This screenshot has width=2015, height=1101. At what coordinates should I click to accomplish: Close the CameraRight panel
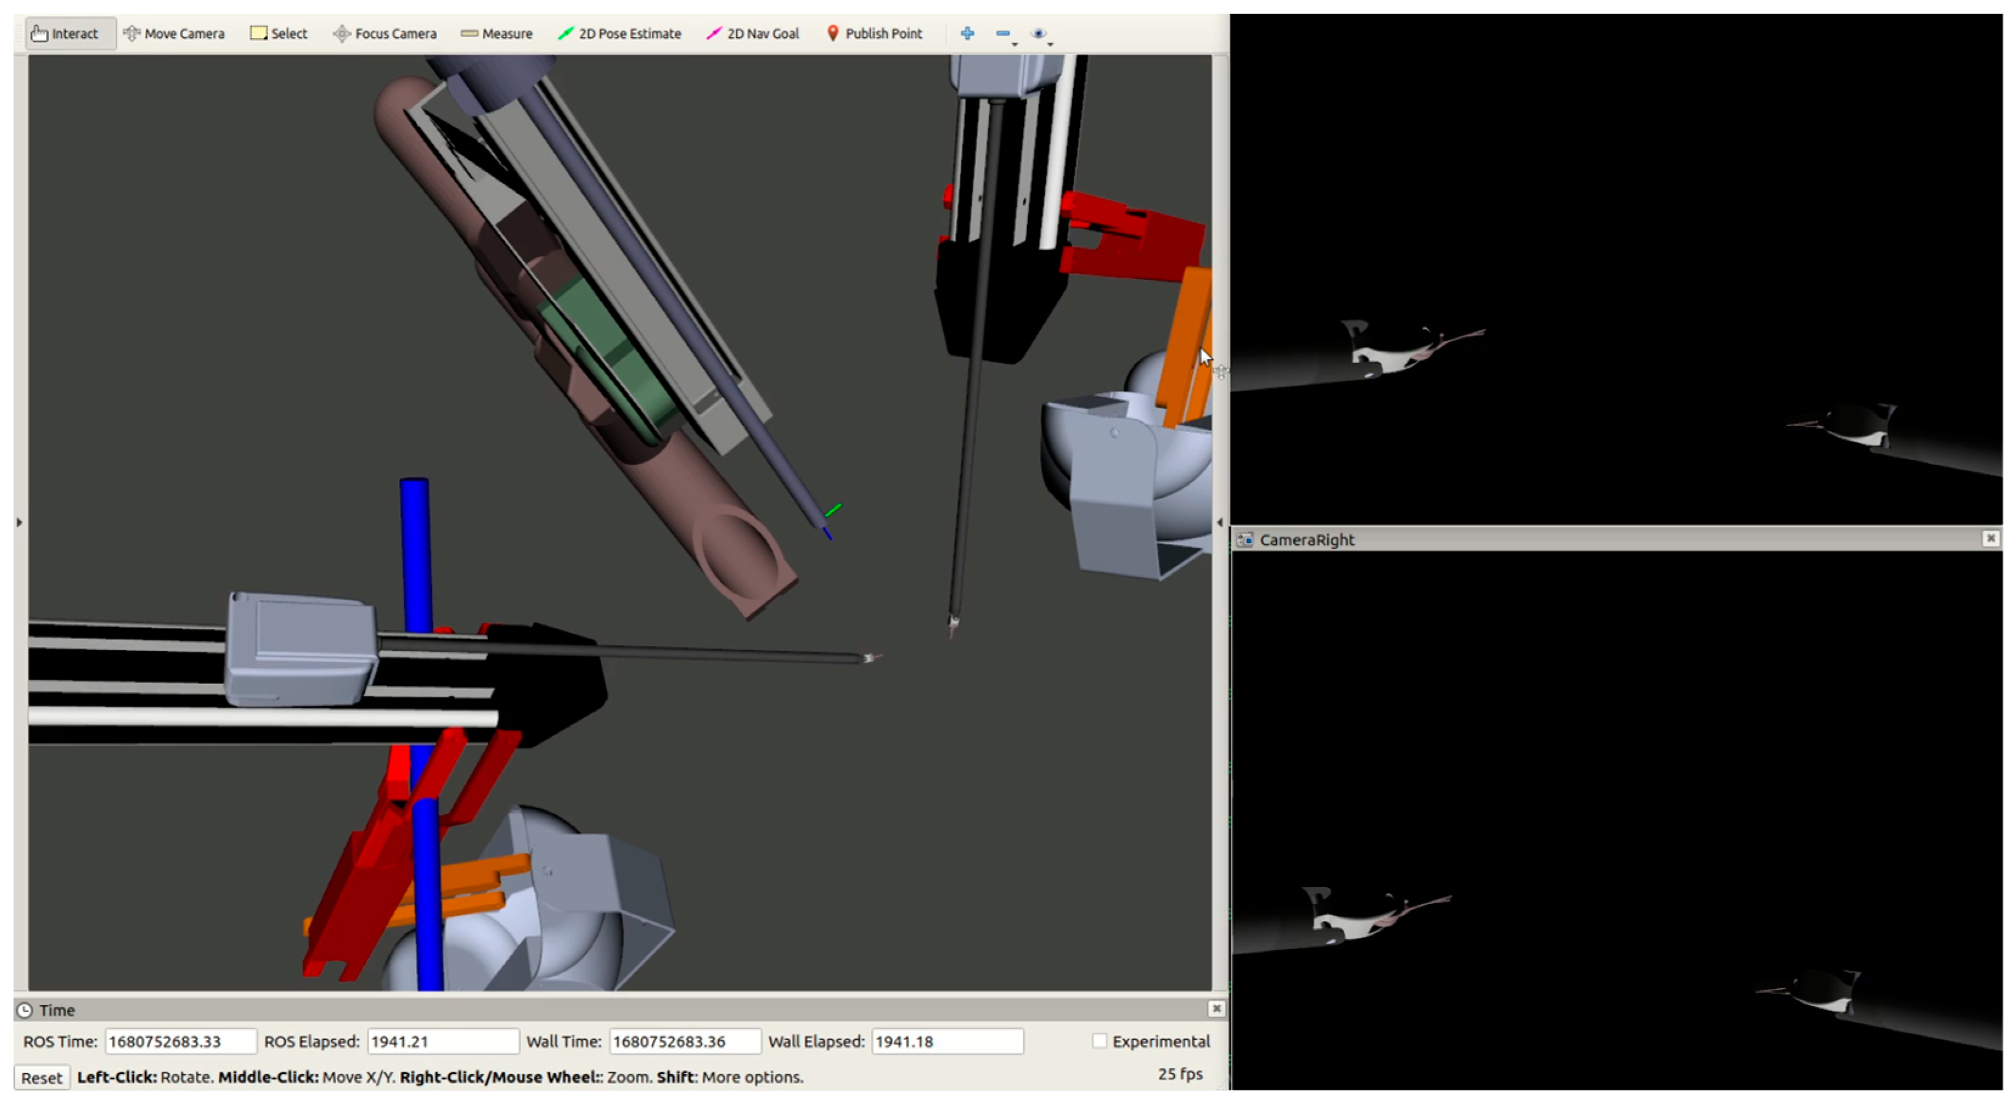(1991, 538)
